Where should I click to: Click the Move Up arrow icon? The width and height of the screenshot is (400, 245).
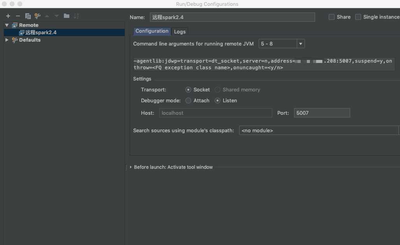pyautogui.click(x=47, y=16)
